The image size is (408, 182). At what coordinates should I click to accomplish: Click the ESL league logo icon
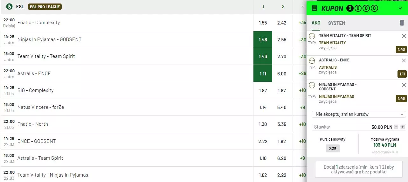pos(9,6)
